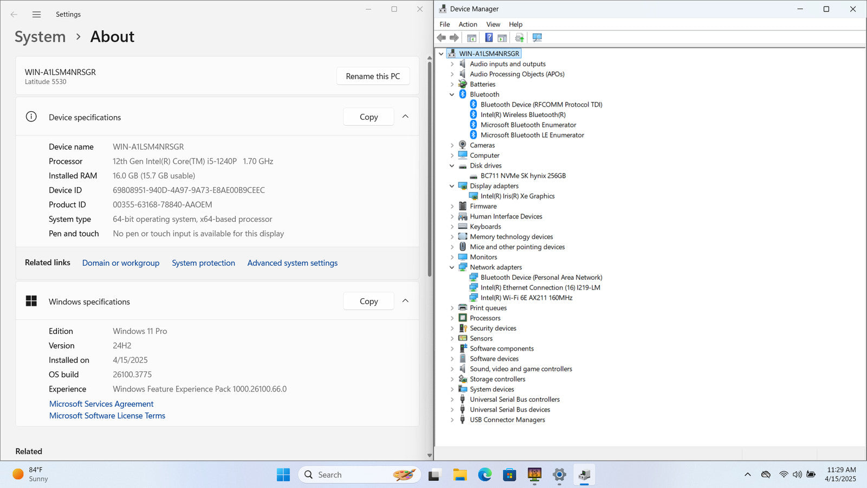Image resolution: width=867 pixels, height=488 pixels.
Task: Click the Show/Hide action pane toolbar icon
Action: (x=502, y=37)
